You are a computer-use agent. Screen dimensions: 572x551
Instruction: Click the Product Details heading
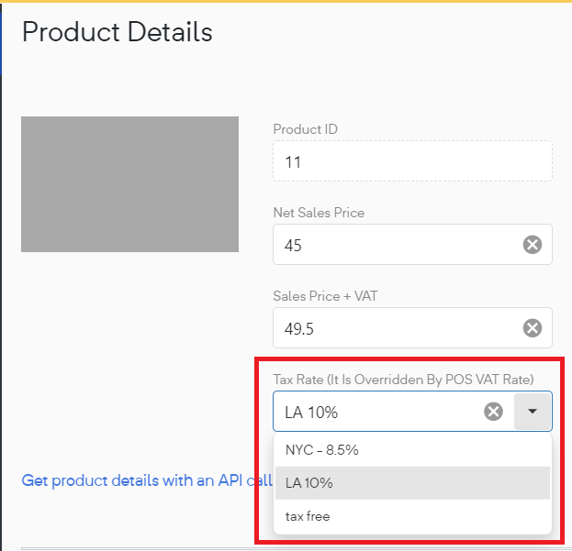point(118,32)
